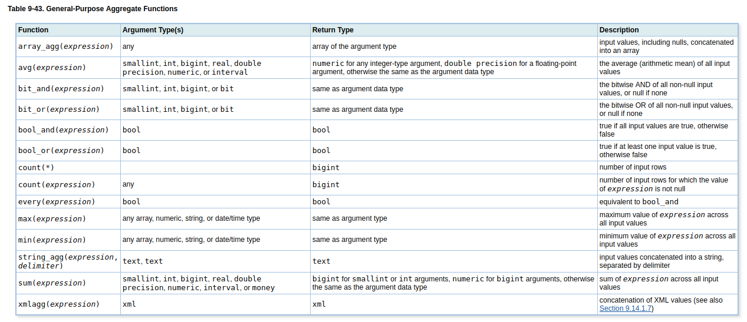Select the bool_and(expression) function cell

click(63, 130)
